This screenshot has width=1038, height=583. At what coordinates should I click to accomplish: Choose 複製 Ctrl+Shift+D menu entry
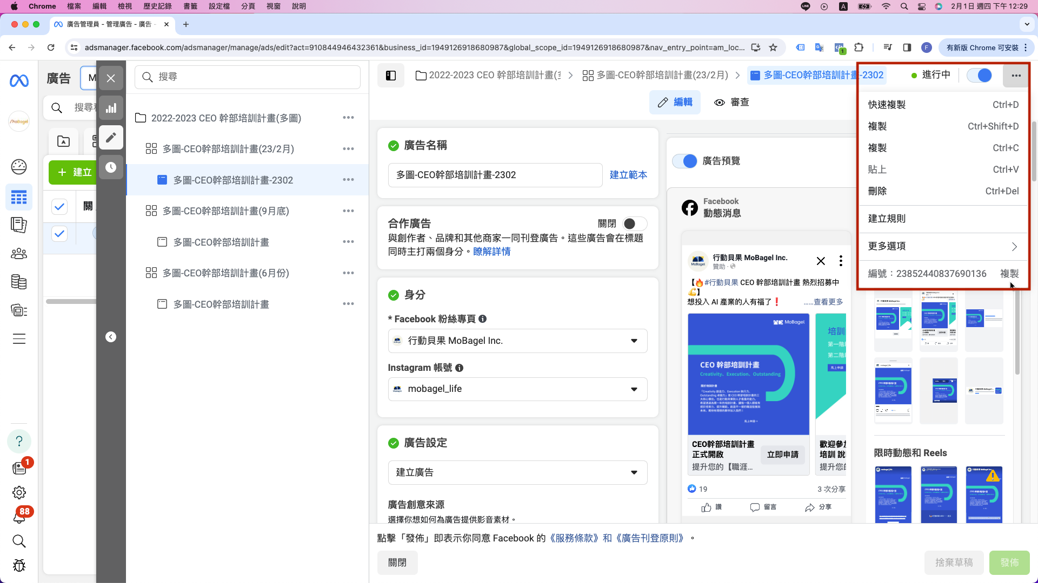(943, 126)
